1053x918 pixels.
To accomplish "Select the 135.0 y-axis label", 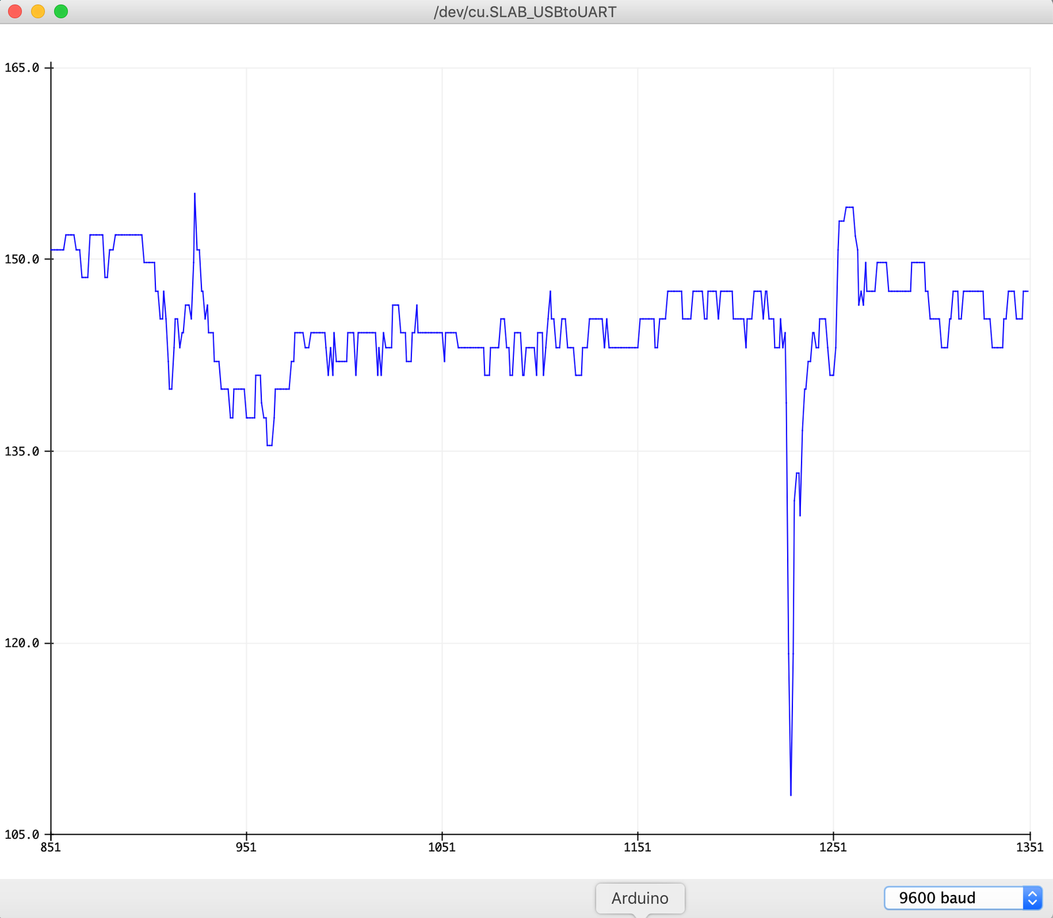I will (x=21, y=451).
